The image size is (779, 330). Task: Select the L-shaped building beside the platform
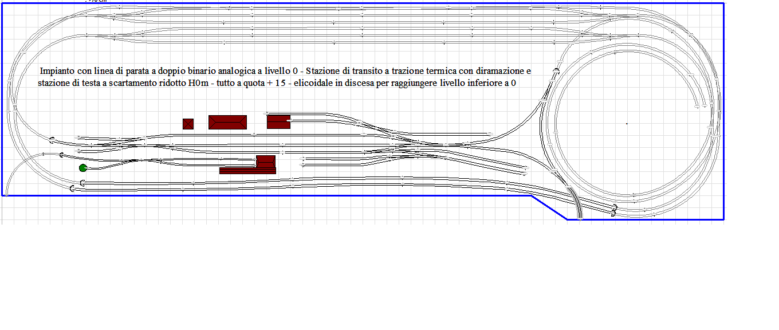click(x=265, y=163)
